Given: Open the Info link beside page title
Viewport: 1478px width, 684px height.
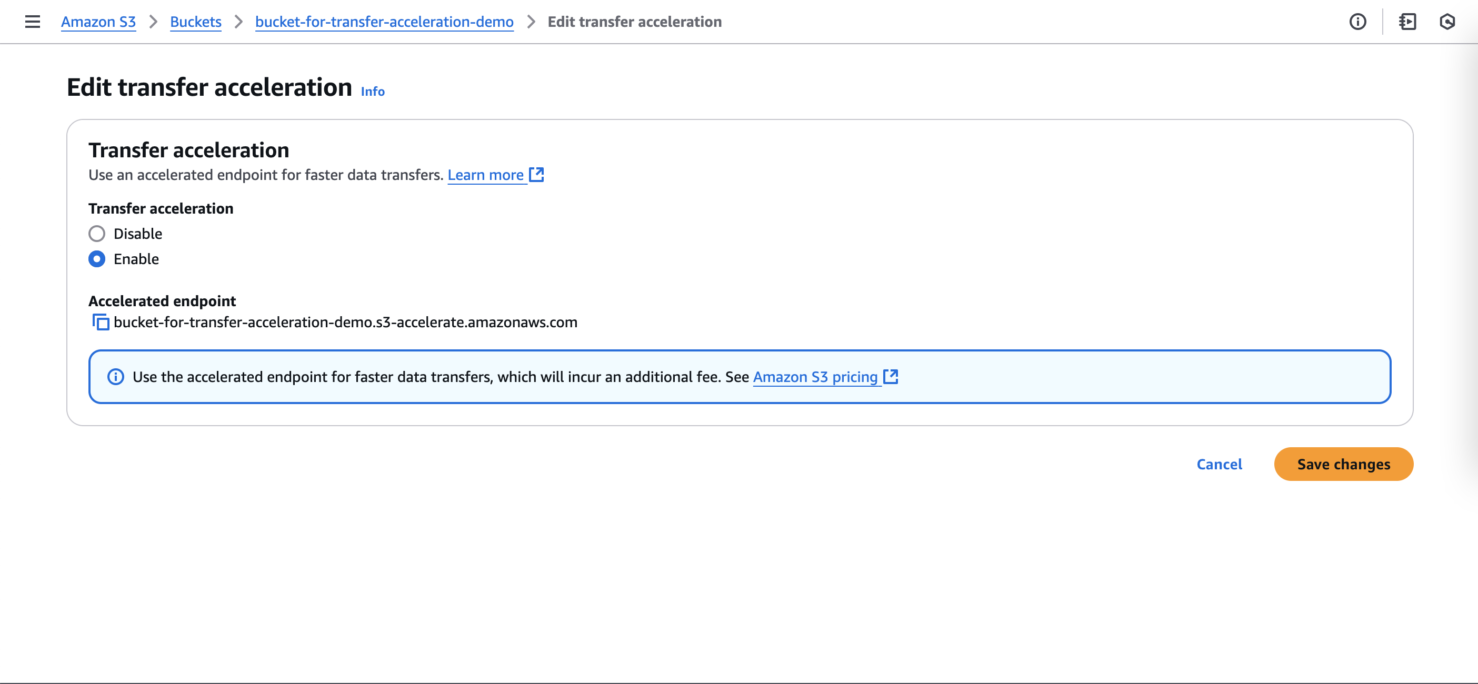Looking at the screenshot, I should point(372,91).
